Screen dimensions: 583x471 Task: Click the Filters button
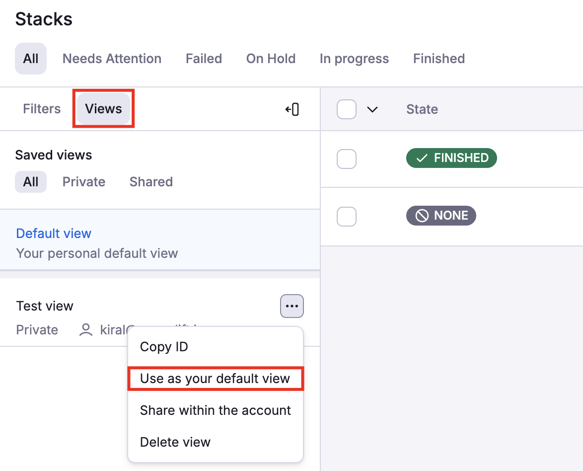(x=42, y=109)
